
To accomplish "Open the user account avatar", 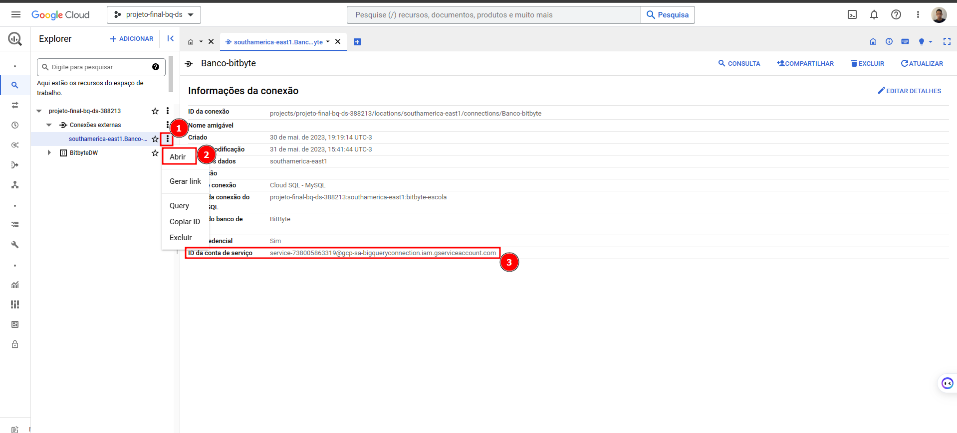I will click(939, 15).
